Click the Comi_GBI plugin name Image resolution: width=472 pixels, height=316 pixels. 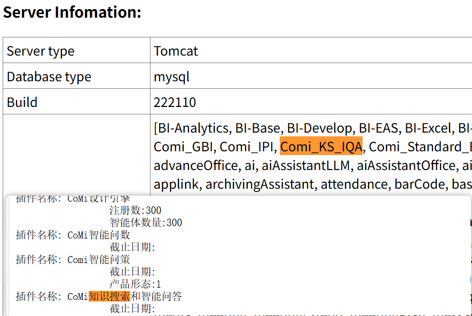point(183,147)
